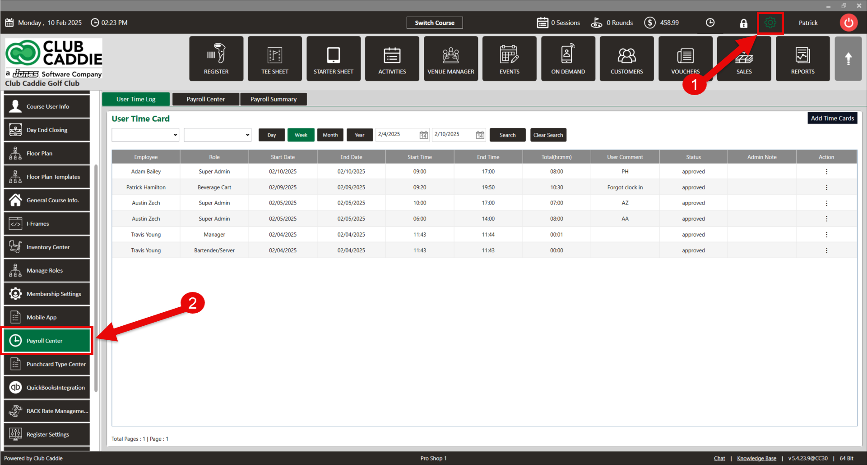This screenshot has width=867, height=465.
Task: Select the Day range toggle
Action: click(x=272, y=135)
